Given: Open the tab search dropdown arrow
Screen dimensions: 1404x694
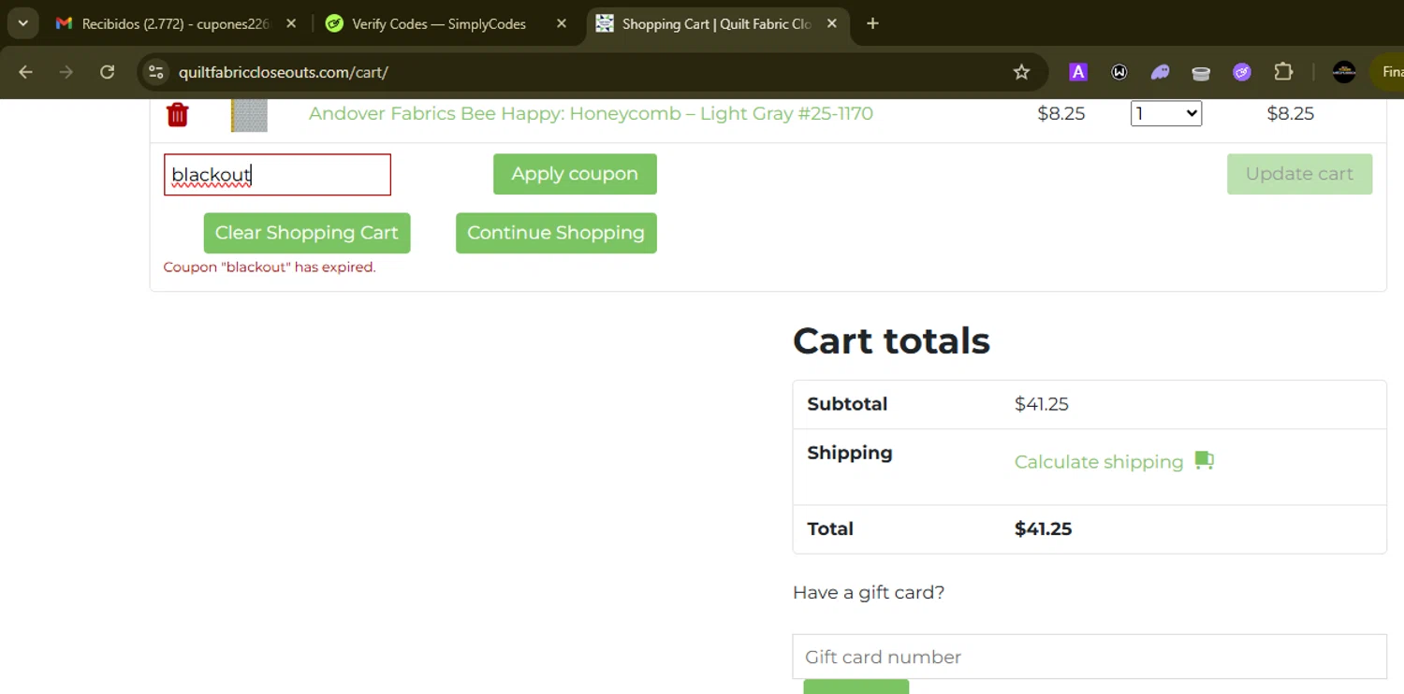Looking at the screenshot, I should [22, 23].
